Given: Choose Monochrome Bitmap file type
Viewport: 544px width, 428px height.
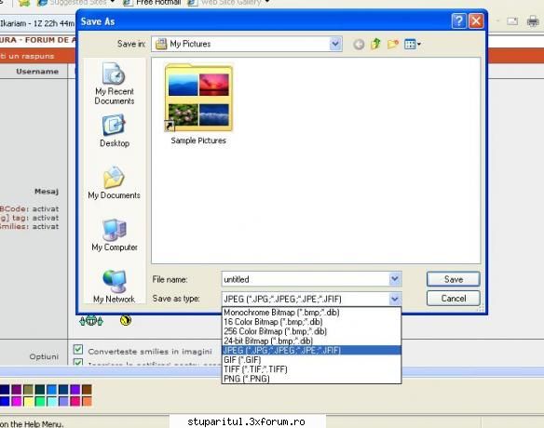Looking at the screenshot, I should pos(311,313).
